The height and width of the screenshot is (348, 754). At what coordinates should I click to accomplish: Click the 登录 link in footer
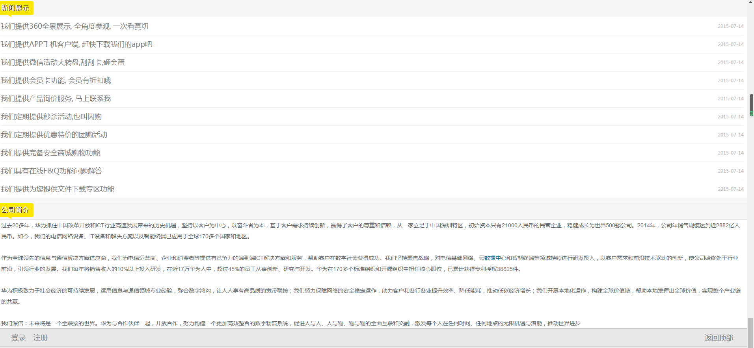point(19,338)
